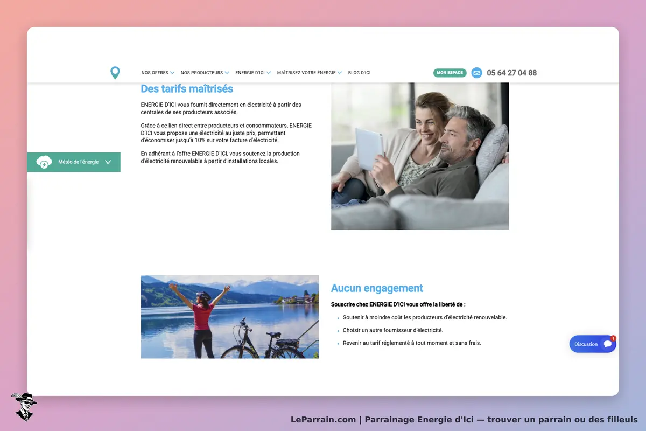646x431 pixels.
Task: Open the Discussion chat bubble icon
Action: tap(608, 344)
